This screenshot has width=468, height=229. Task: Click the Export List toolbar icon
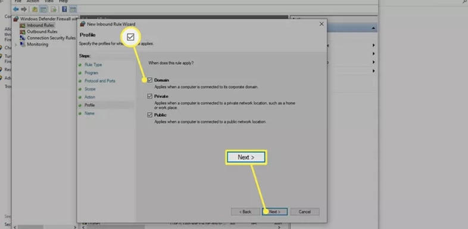tap(54, 10)
